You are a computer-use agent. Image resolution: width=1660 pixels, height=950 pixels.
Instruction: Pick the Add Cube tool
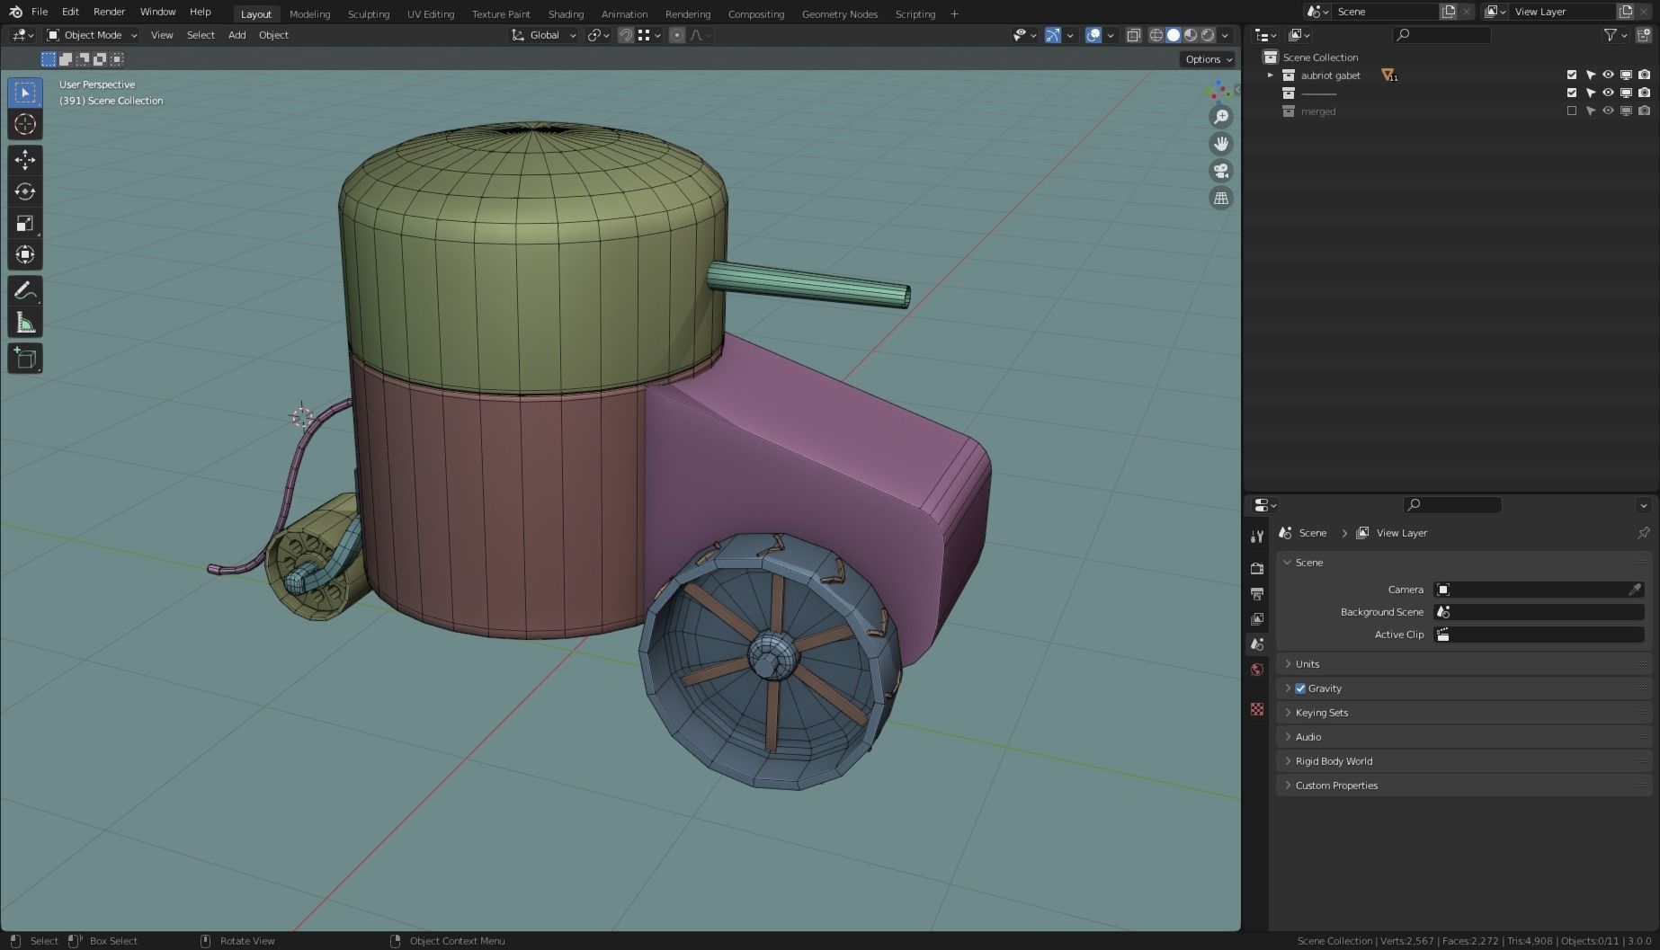[x=25, y=359]
